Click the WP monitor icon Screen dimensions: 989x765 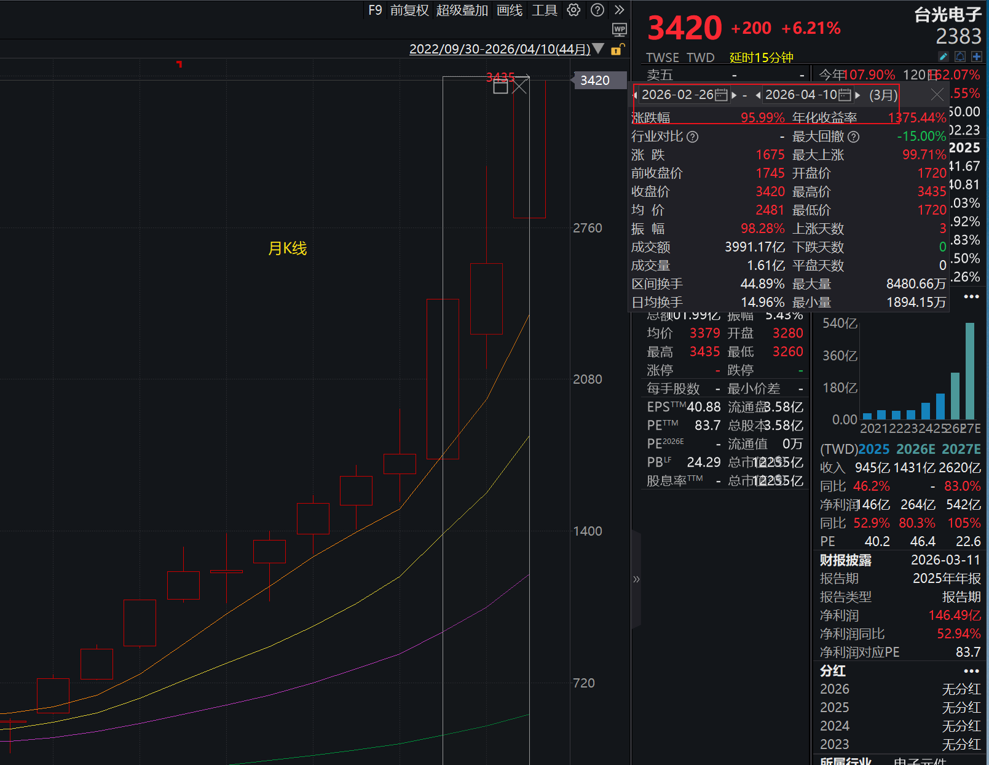pyautogui.click(x=619, y=29)
